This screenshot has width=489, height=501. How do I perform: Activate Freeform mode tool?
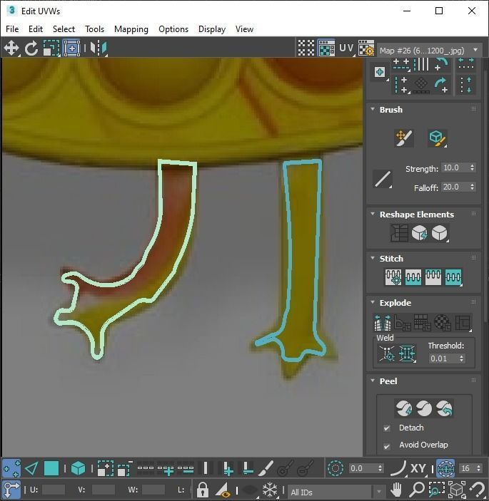coord(71,48)
